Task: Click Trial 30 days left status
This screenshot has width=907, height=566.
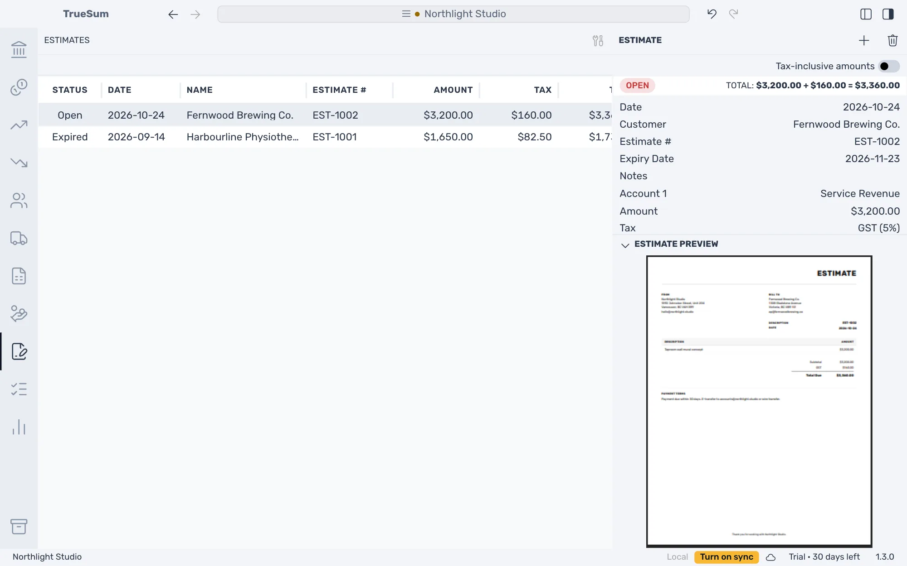Action: click(x=824, y=557)
